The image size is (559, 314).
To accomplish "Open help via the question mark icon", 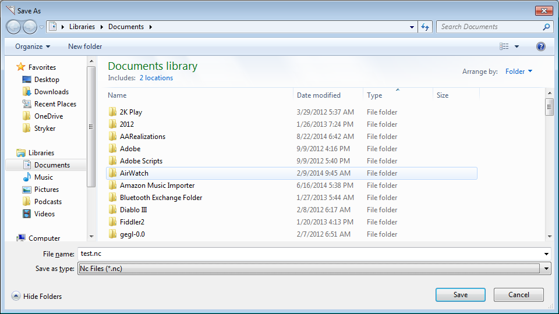I will pos(541,47).
